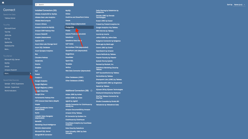Choose OneDrive and SharePoint Online

pyautogui.click(x=77, y=17)
